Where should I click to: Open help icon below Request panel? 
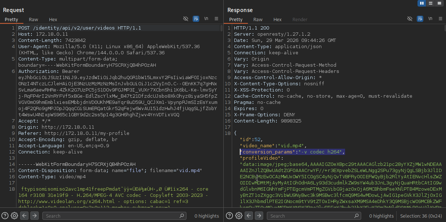tap(5, 215)
